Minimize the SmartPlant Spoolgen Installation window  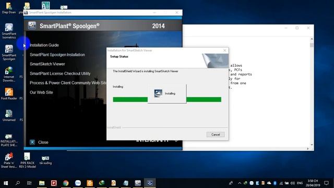(154, 13)
